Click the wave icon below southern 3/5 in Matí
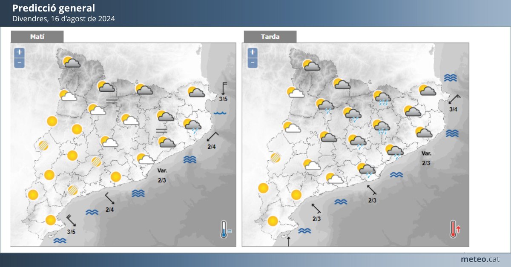The width and height of the screenshot is (511, 267). click(x=60, y=241)
